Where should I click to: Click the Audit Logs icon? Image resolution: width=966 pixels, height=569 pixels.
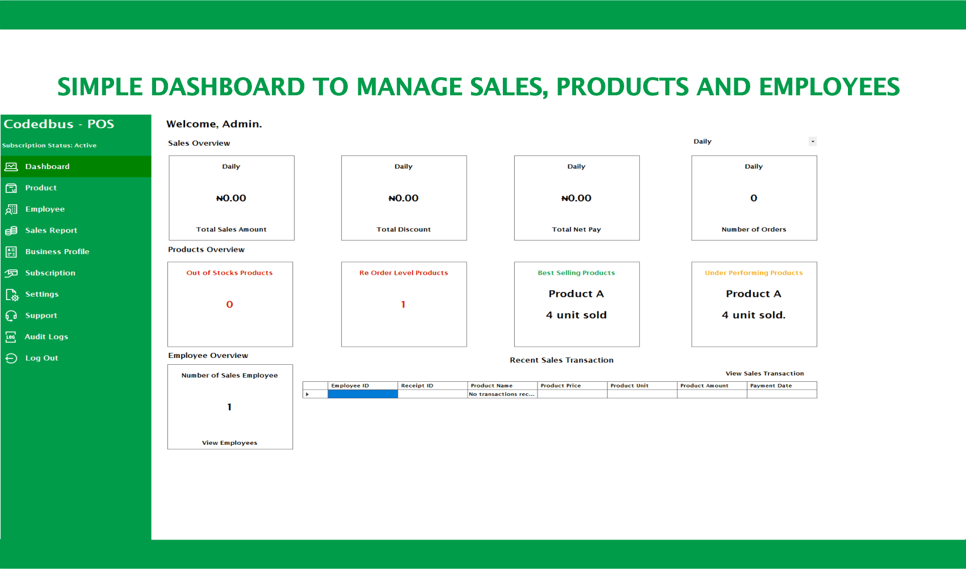tap(11, 337)
